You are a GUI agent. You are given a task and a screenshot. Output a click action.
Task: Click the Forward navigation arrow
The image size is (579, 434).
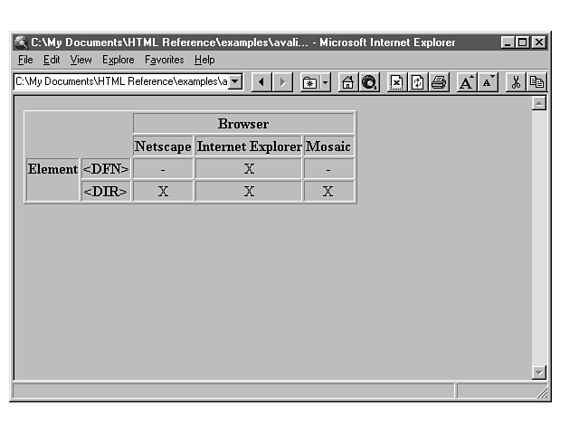pyautogui.click(x=282, y=82)
